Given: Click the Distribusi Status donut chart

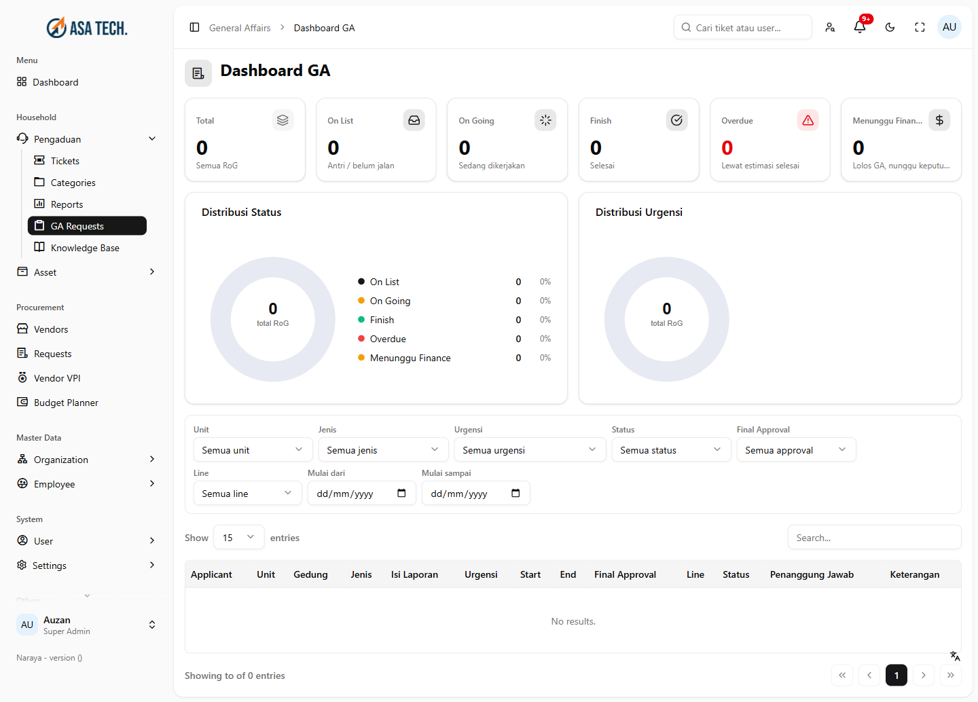Looking at the screenshot, I should click(x=273, y=319).
